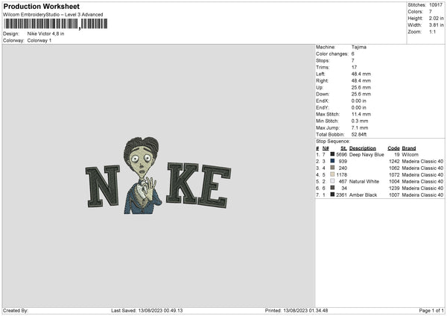Click the 'Amber Black' description

[x=364, y=195]
